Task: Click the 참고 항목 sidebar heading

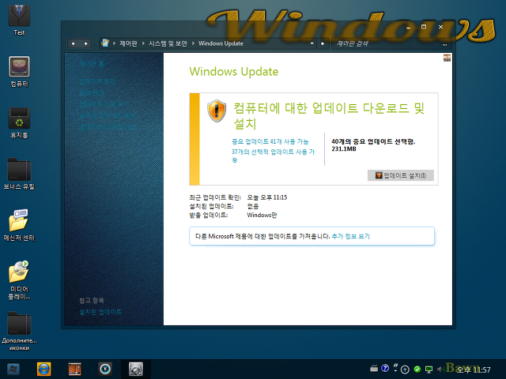Action: point(92,300)
